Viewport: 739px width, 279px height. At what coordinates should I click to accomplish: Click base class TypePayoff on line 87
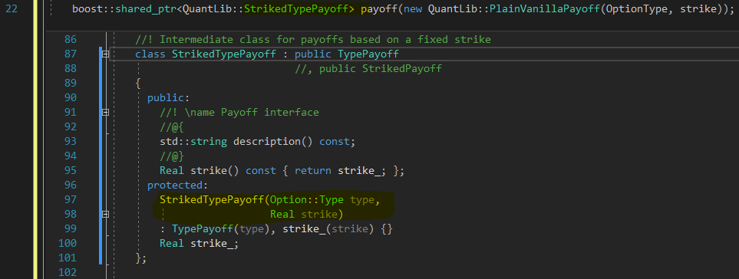pyautogui.click(x=368, y=54)
